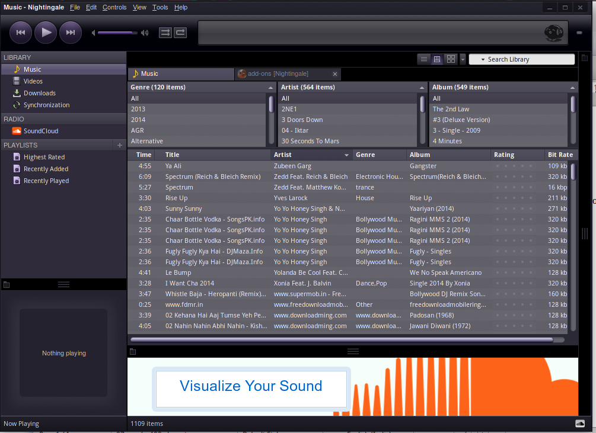Select the track I Want Cha 2014
Viewport: 596px width, 433px height.
[x=348, y=283]
